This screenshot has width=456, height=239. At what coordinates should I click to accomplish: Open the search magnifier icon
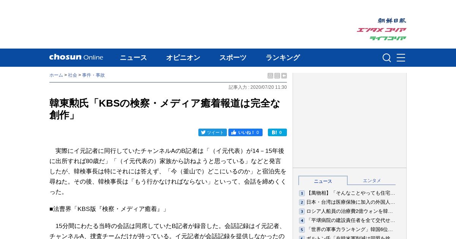pos(386,58)
